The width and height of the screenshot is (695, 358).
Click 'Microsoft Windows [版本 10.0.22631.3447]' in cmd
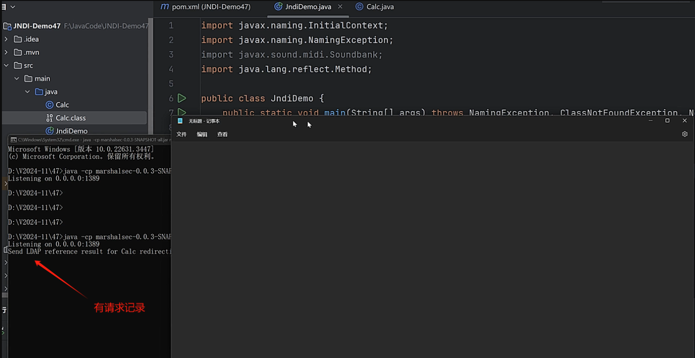click(81, 149)
